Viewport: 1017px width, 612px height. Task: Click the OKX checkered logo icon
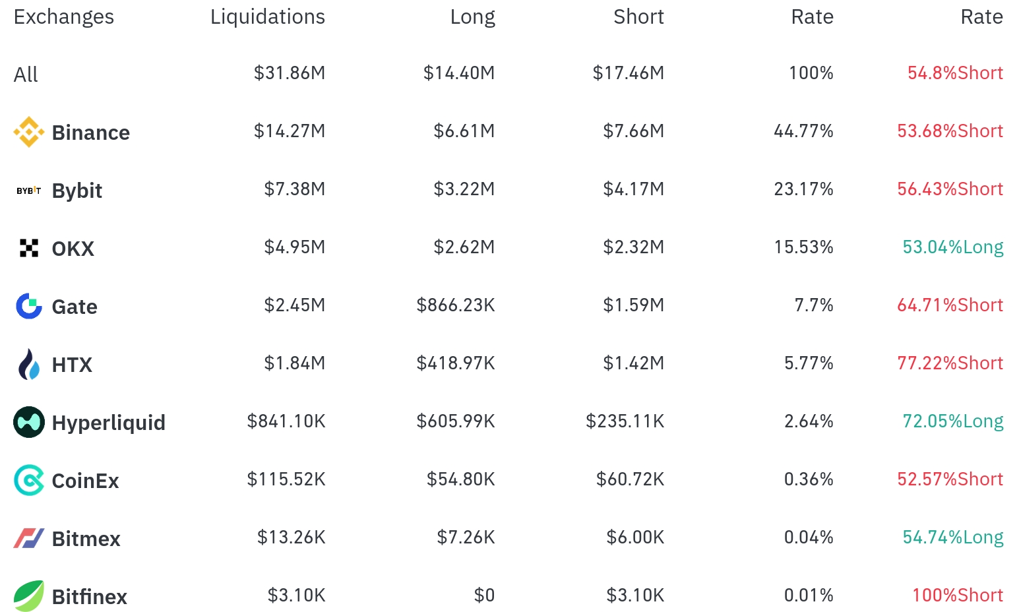coord(29,248)
